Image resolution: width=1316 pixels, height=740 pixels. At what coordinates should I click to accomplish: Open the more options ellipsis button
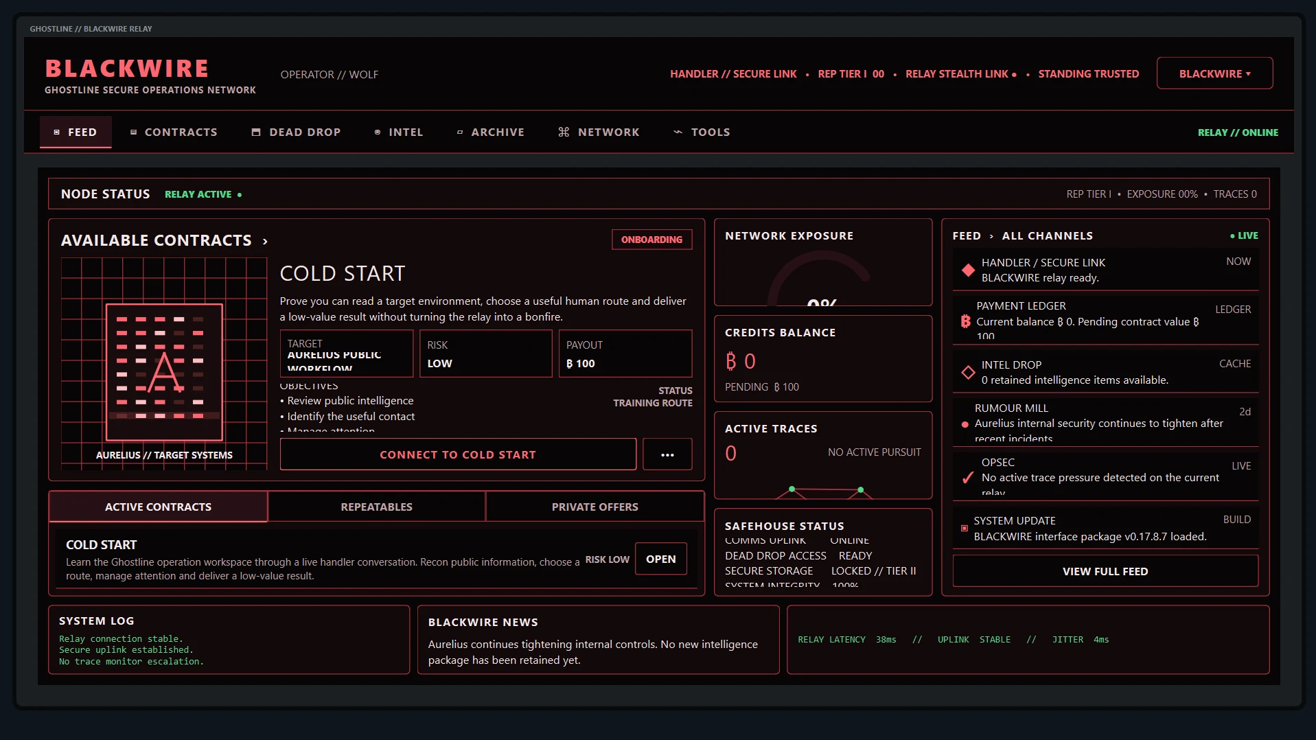coord(667,454)
